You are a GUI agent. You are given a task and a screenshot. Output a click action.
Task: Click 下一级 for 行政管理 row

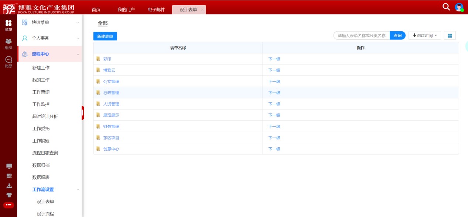point(274,93)
